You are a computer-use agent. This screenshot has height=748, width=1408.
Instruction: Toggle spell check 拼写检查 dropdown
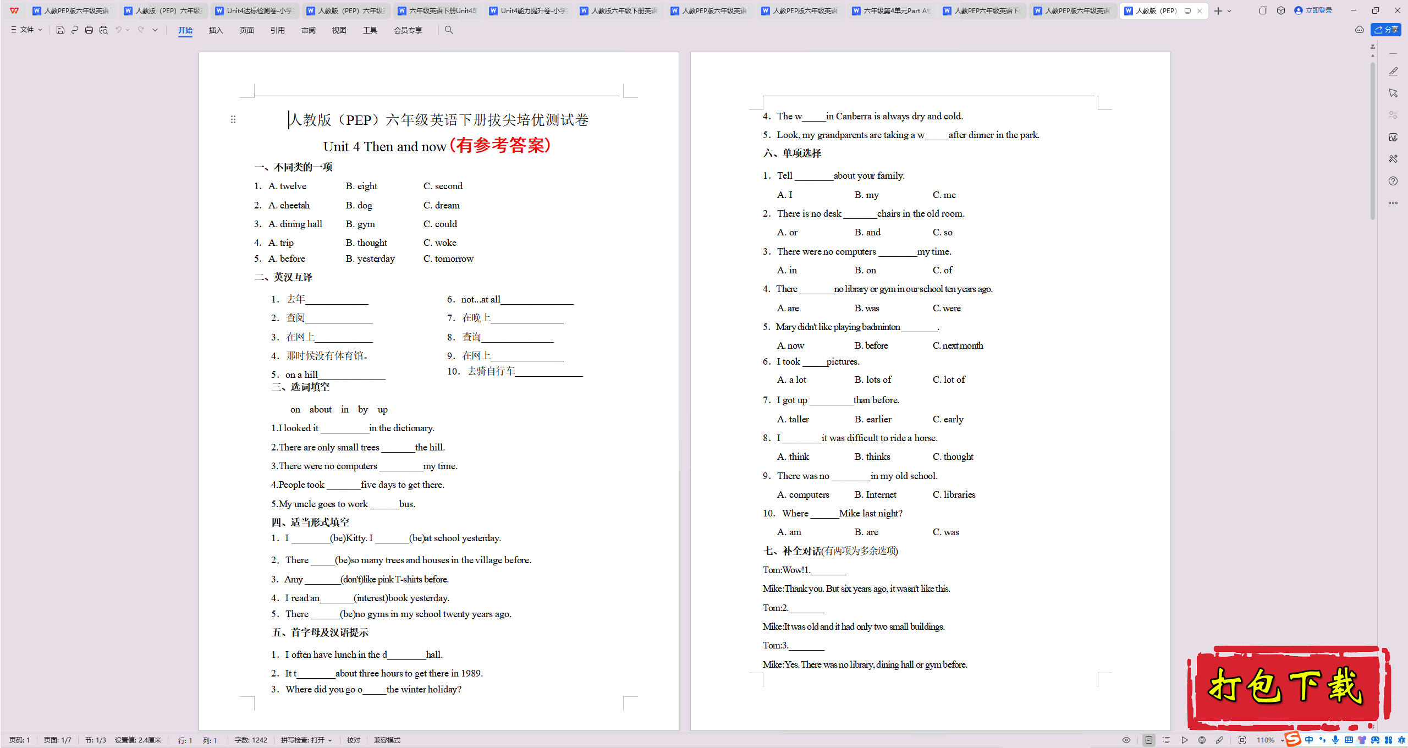(306, 740)
